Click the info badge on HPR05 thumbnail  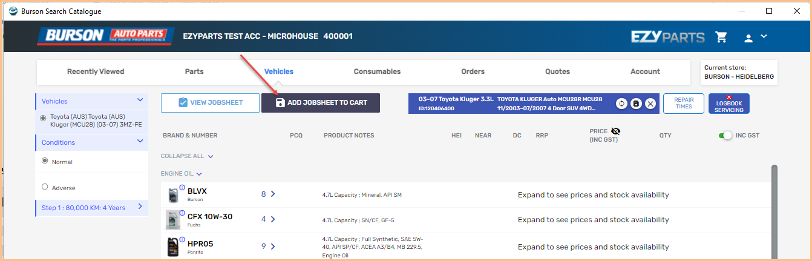tap(182, 239)
